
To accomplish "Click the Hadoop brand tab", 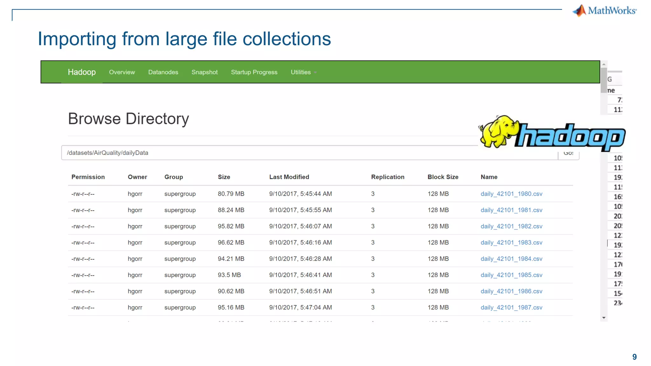I will tap(82, 72).
